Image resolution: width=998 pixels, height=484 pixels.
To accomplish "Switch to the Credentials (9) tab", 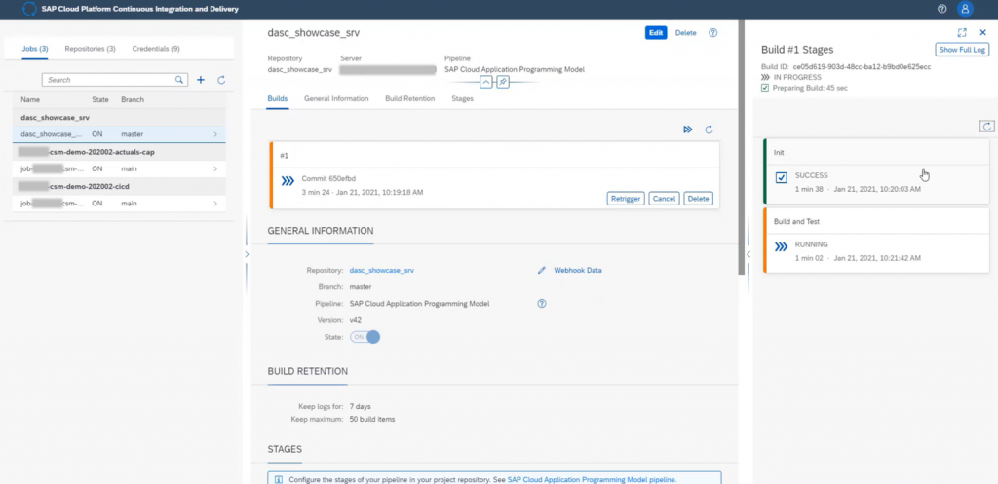I will pos(156,49).
